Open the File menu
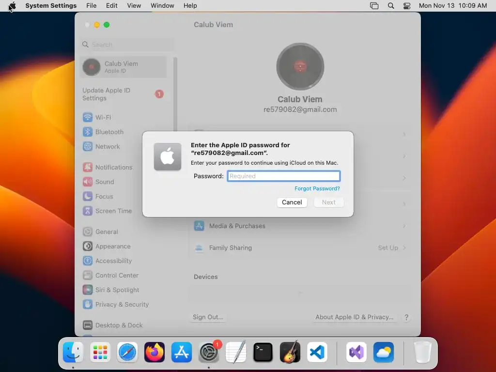496x372 pixels. [x=91, y=6]
